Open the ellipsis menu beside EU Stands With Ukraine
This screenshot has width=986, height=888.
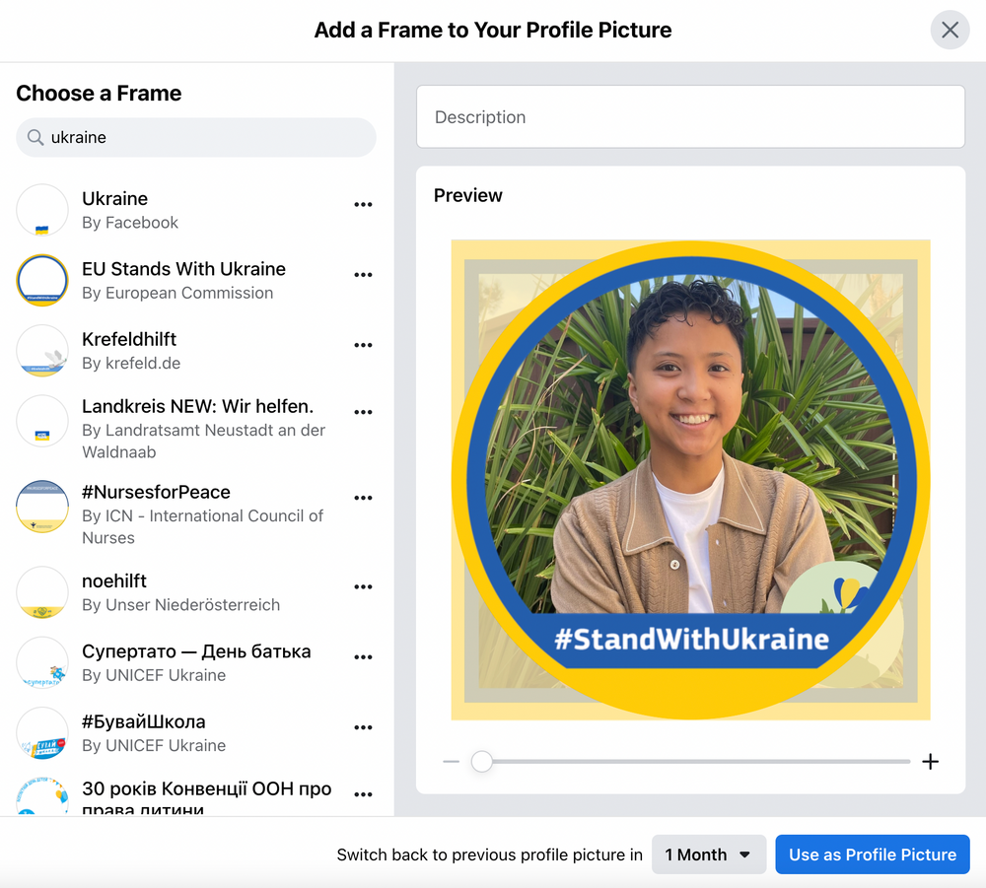click(x=363, y=274)
